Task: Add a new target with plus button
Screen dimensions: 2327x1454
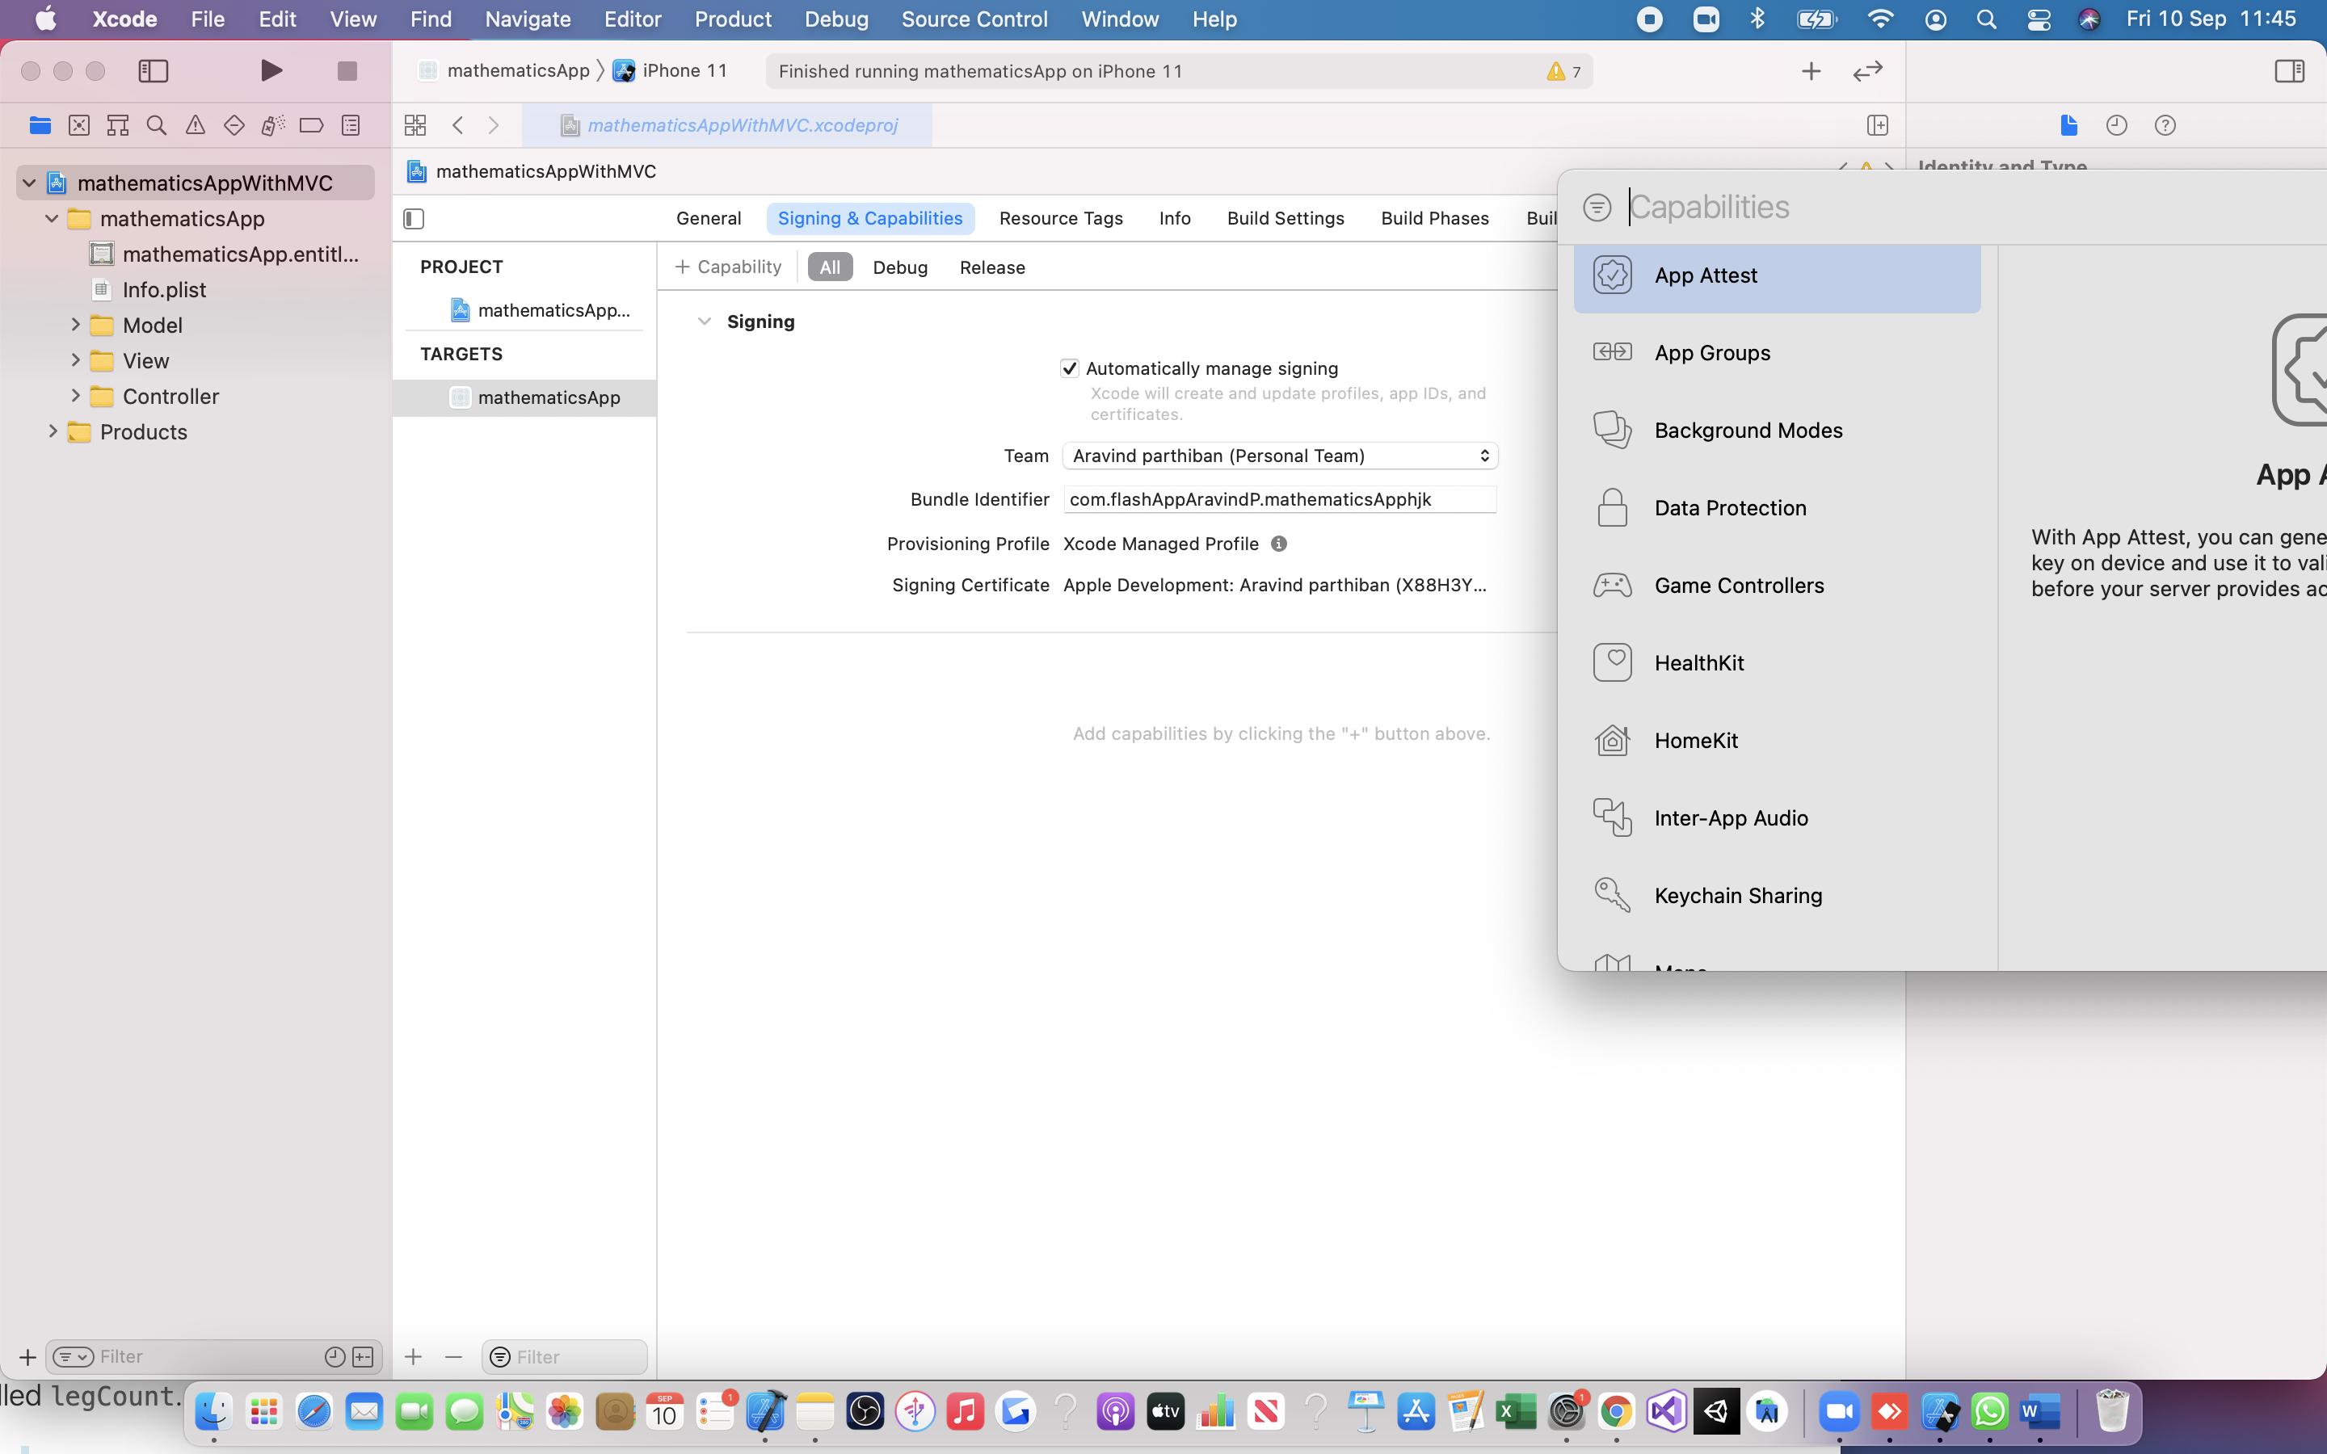Action: coord(414,1357)
